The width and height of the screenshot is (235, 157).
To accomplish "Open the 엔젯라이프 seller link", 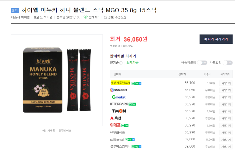I will point(118,132).
